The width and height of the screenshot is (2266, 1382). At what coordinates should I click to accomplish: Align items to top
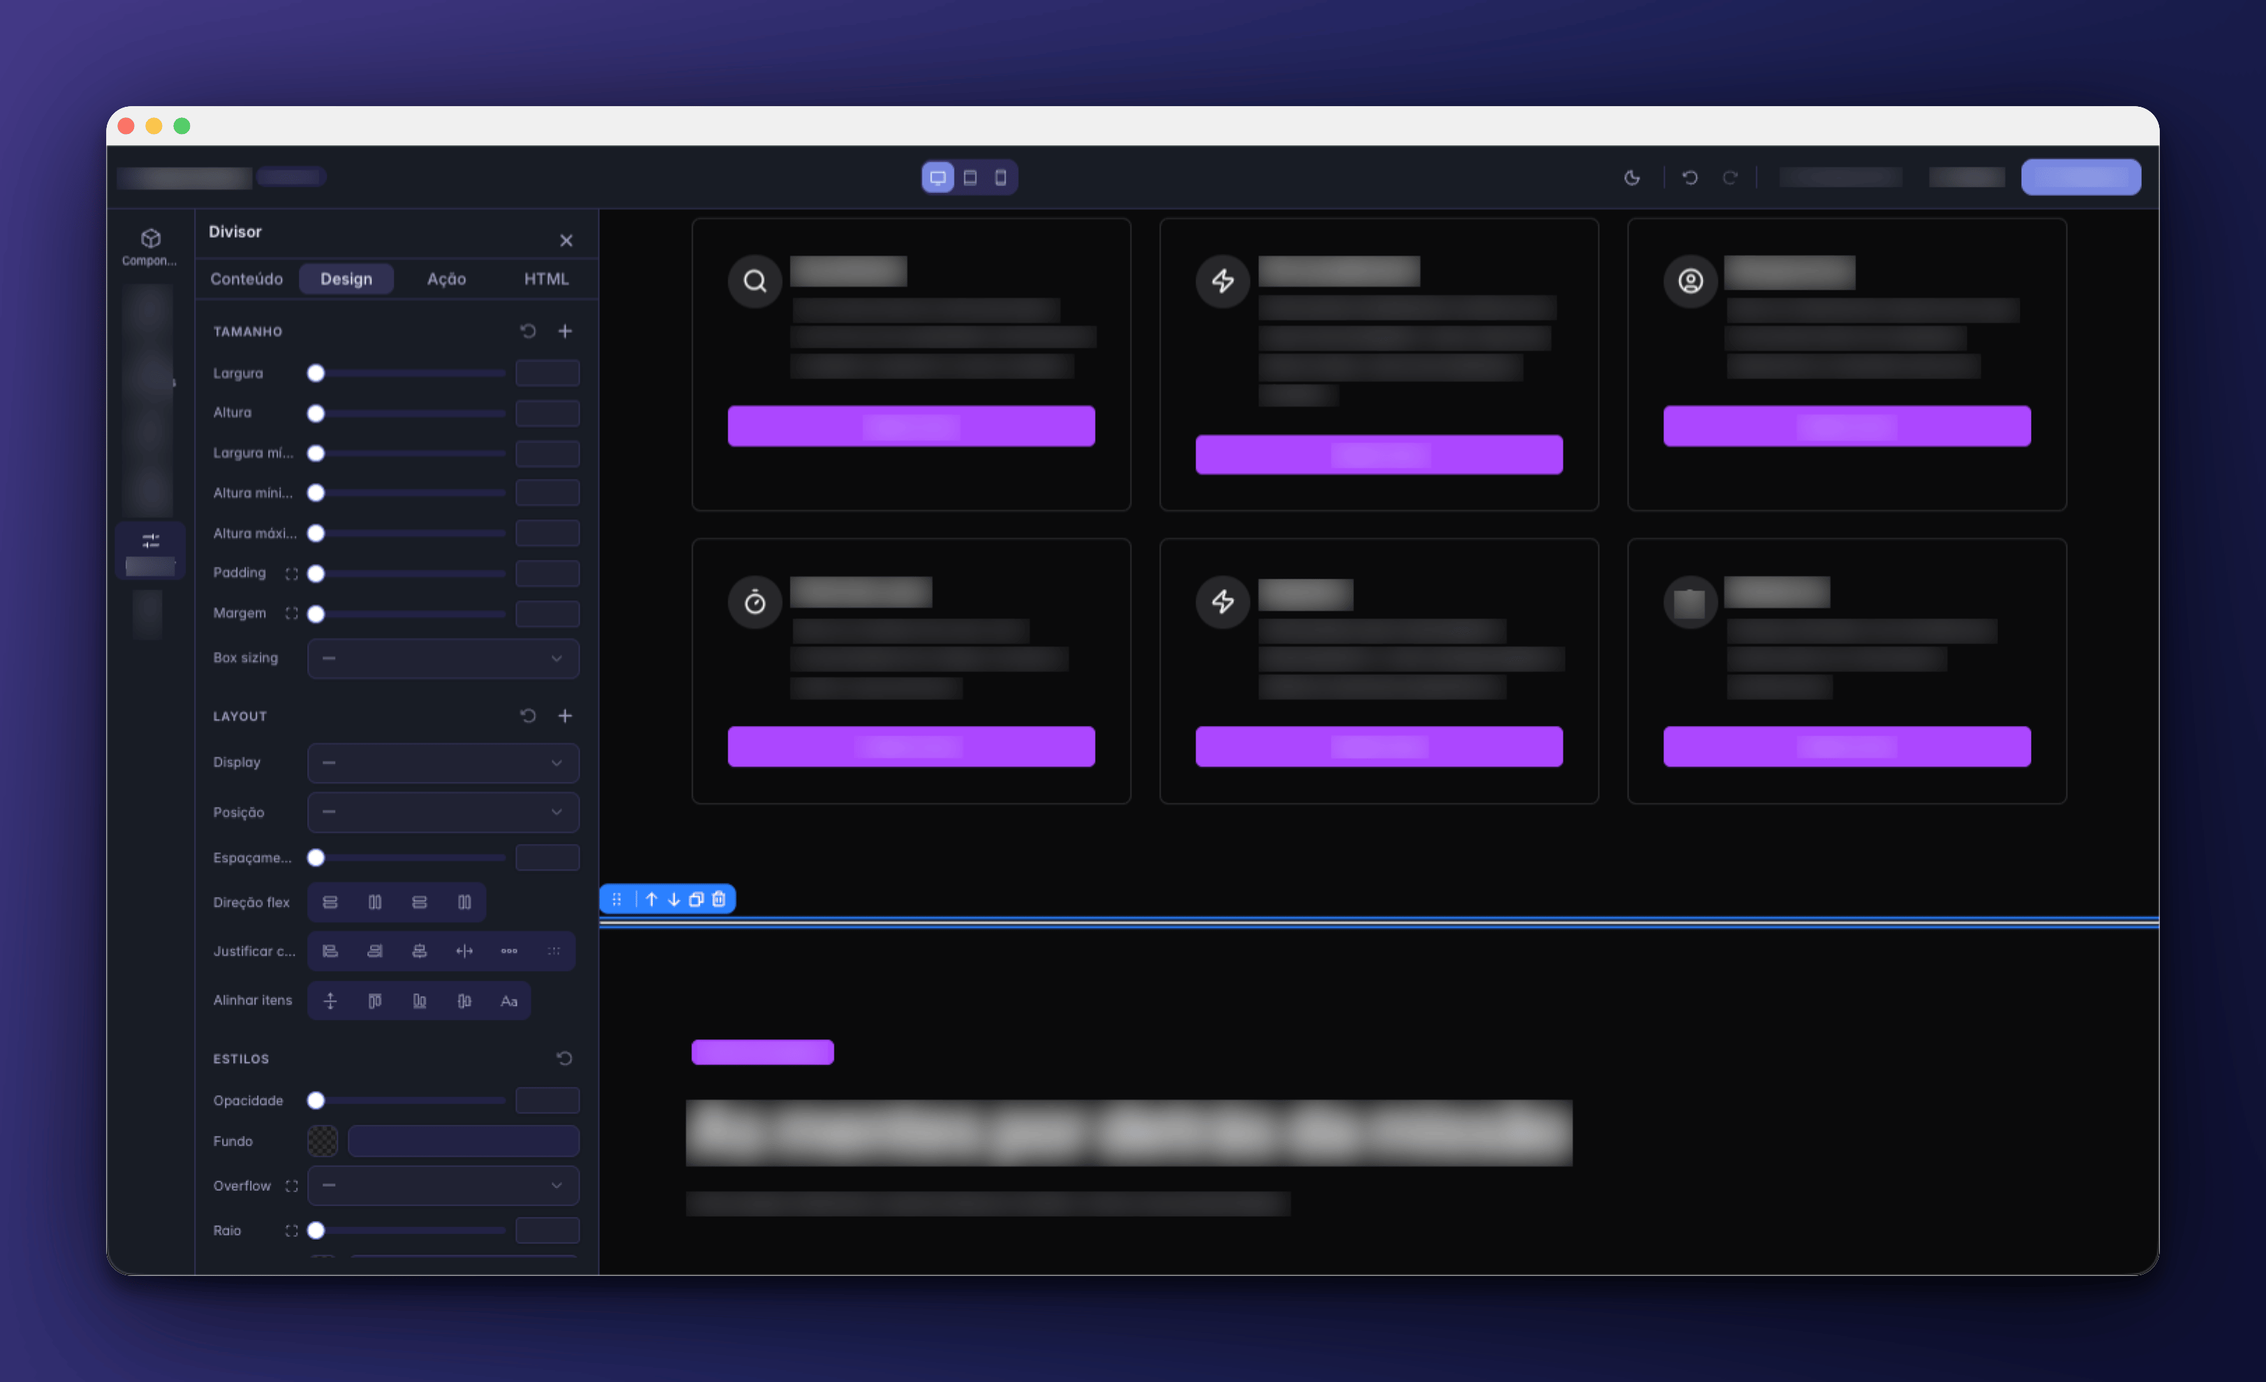[375, 1000]
